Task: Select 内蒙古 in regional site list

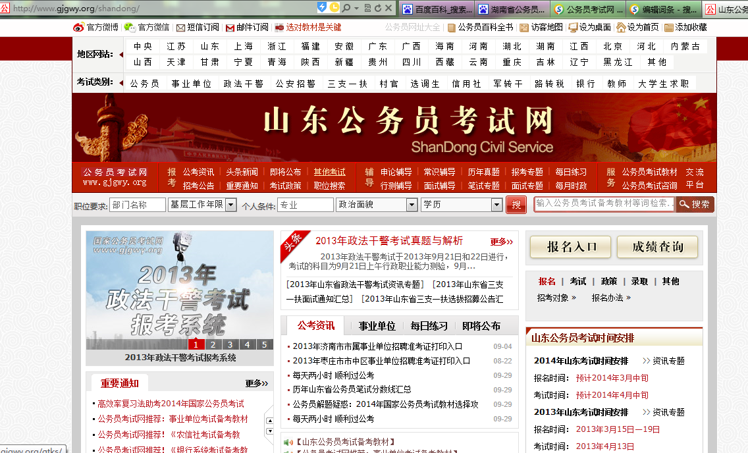Action: 685,46
